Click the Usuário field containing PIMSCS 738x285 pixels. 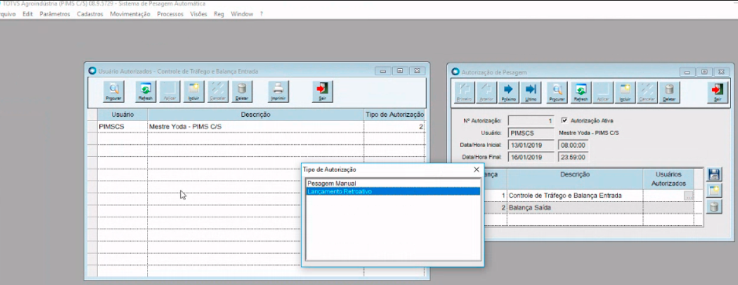coord(531,133)
